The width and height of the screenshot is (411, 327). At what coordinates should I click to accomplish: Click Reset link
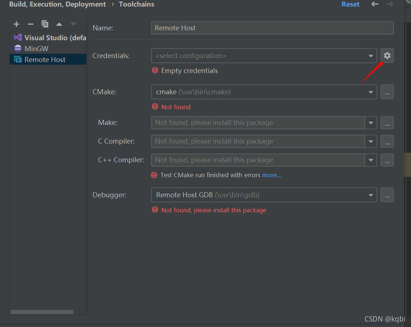pos(350,4)
